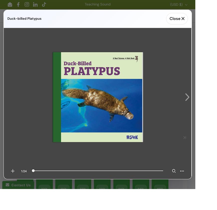217x210 pixels.
Task: Open the search magnifier in viewer
Action: (x=174, y=171)
